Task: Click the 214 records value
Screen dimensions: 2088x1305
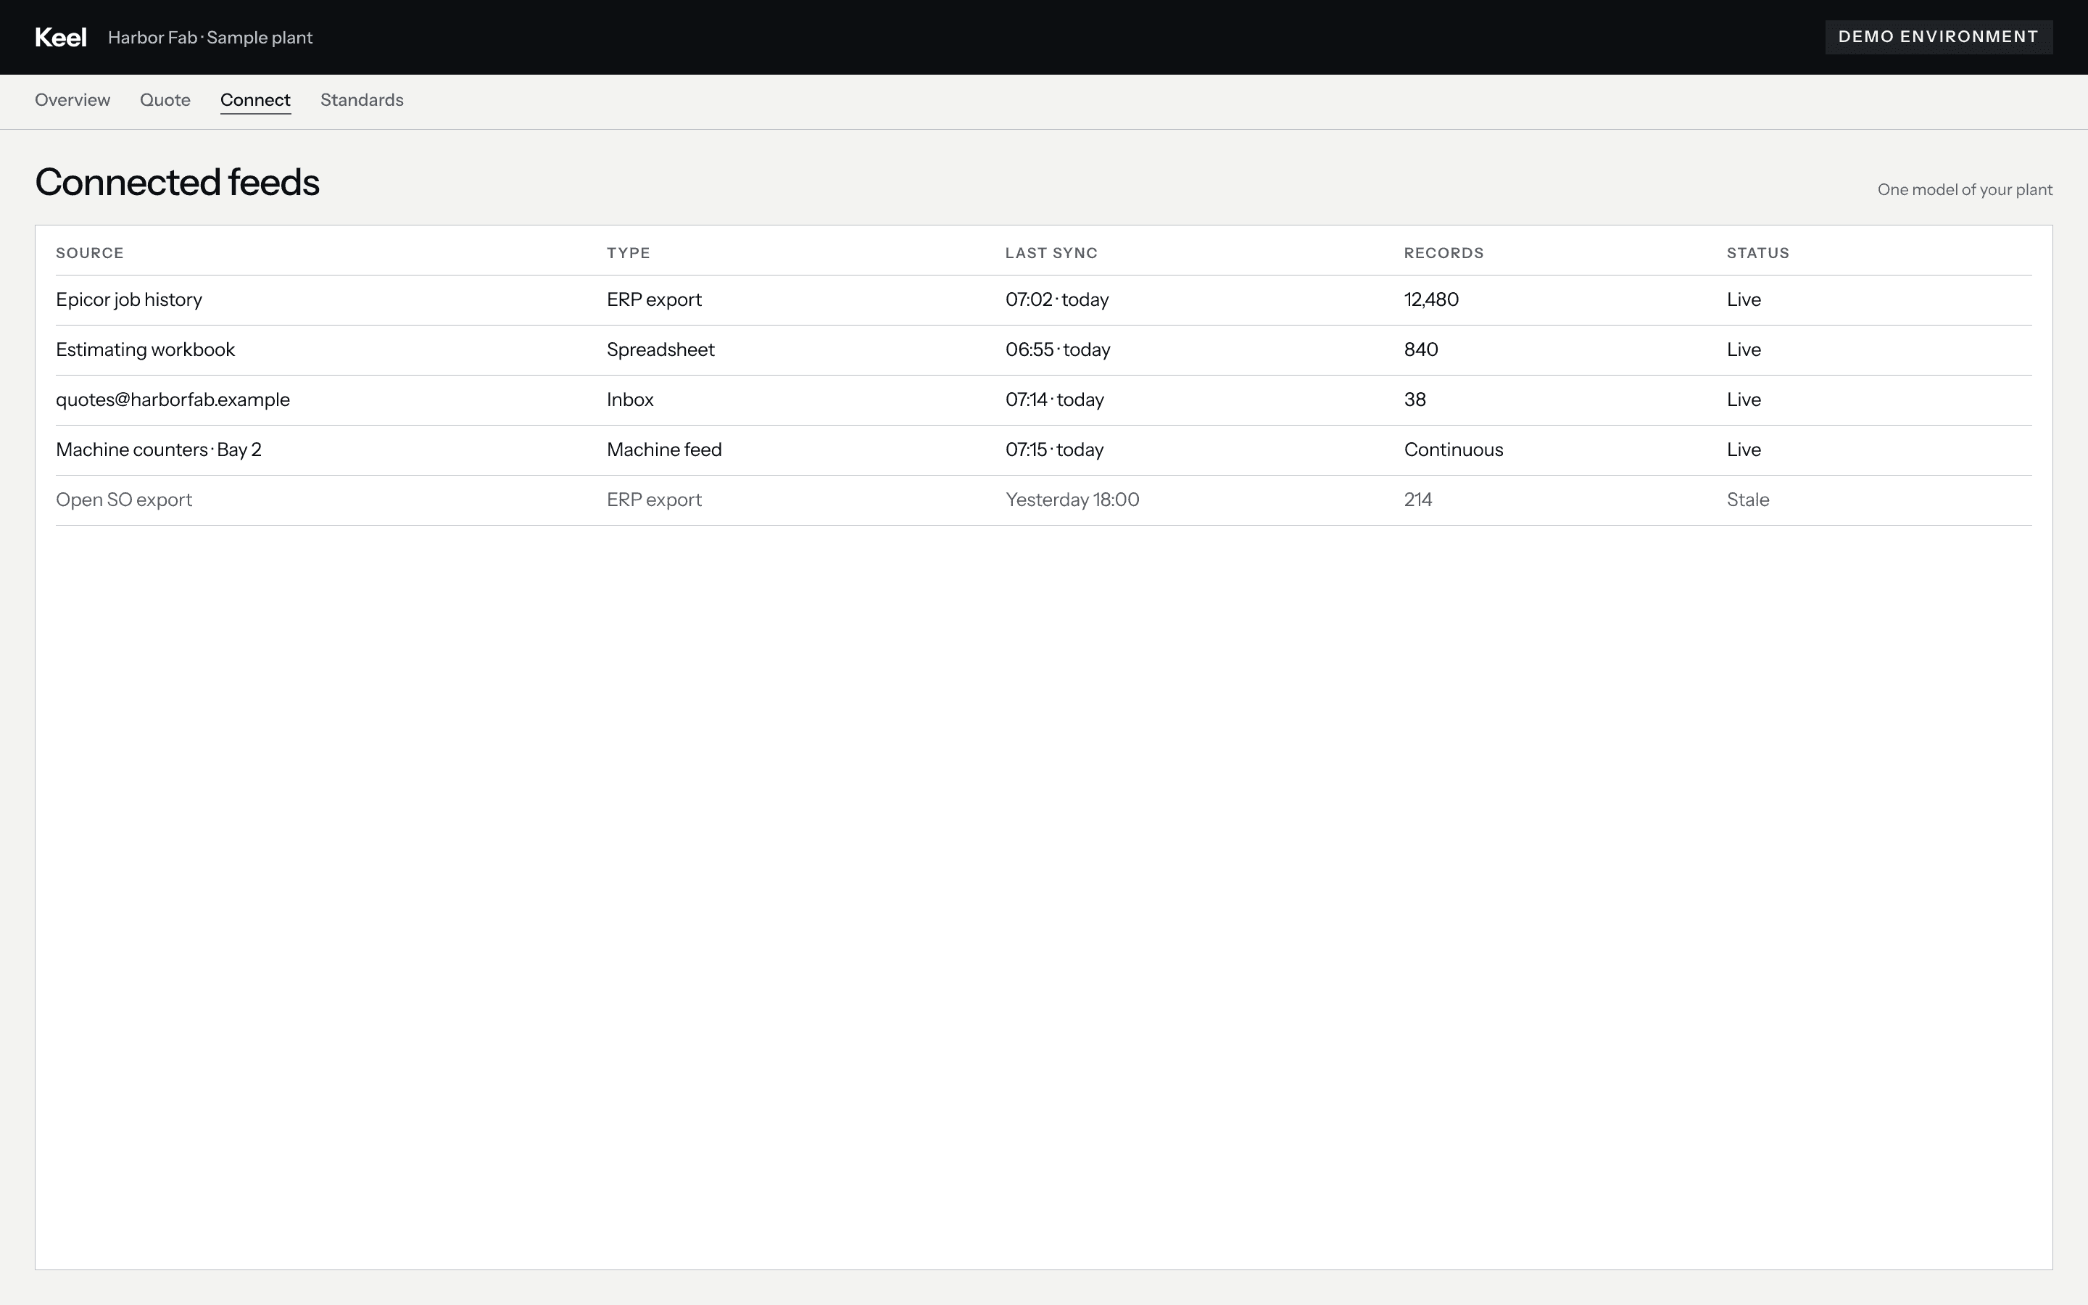Action: 1418,500
